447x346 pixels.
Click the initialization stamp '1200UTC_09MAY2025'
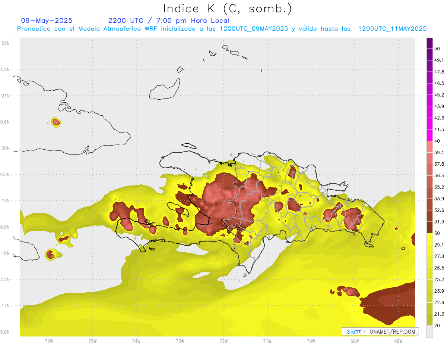coord(254,29)
